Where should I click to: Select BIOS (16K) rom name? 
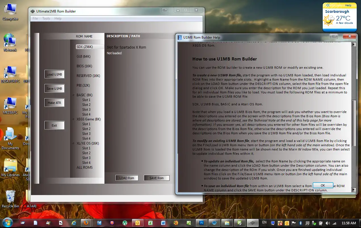84,66
